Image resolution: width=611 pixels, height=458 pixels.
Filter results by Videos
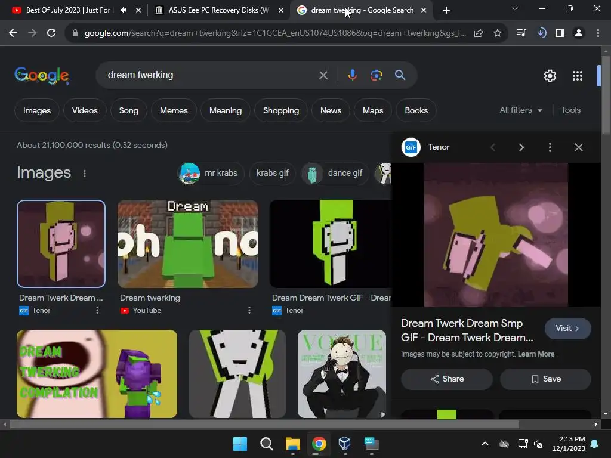coord(85,110)
